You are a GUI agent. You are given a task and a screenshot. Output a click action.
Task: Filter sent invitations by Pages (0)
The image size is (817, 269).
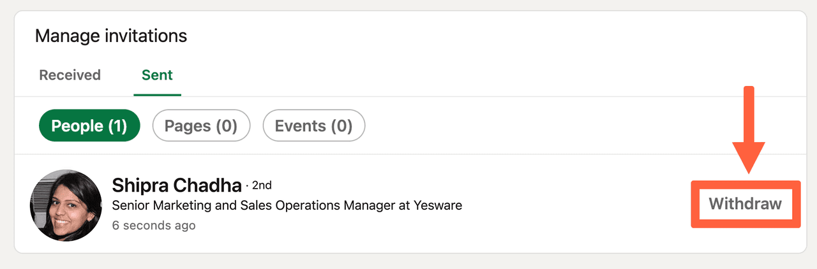pyautogui.click(x=201, y=126)
